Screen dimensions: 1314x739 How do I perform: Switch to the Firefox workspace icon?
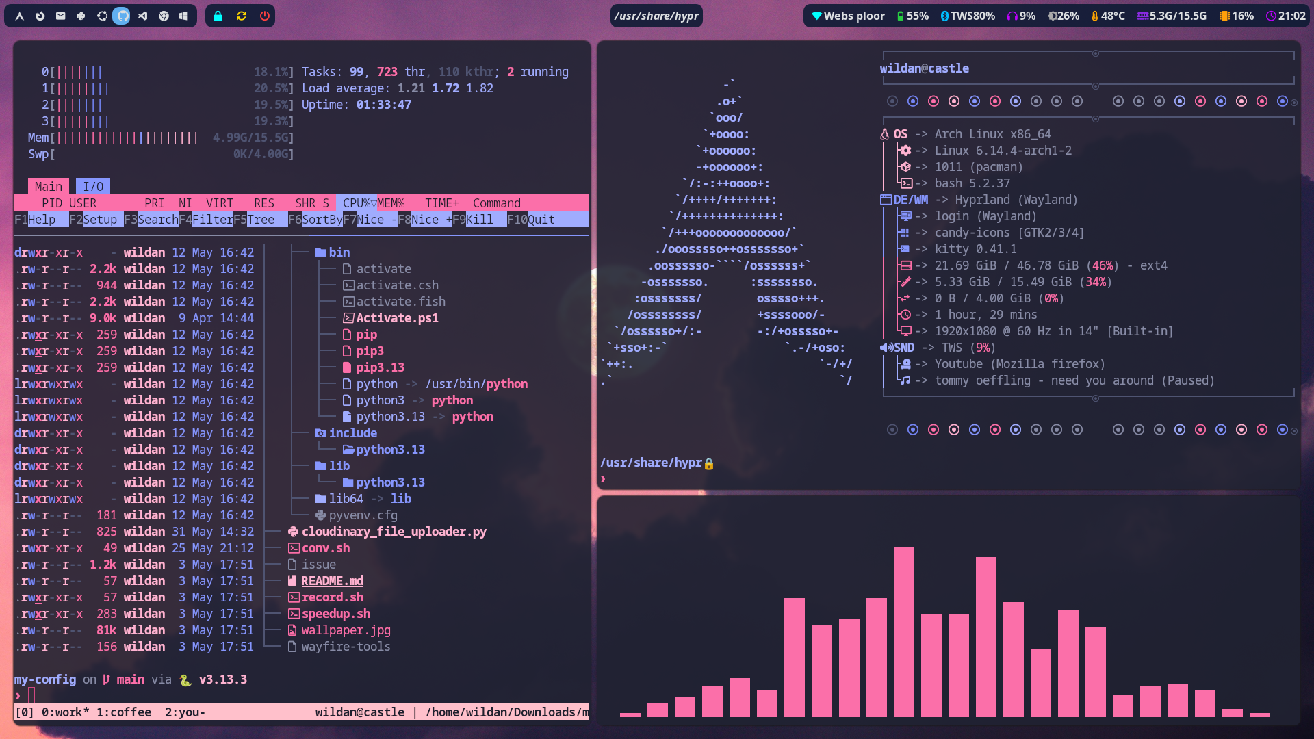tap(40, 16)
